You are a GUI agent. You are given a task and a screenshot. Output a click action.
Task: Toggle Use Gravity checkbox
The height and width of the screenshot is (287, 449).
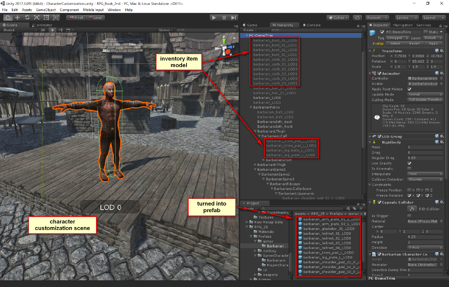tap(409, 163)
